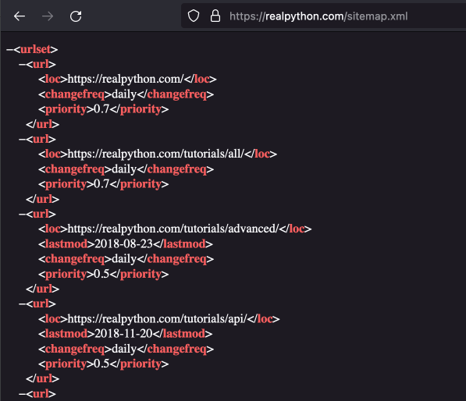Collapse the last url node at the bottom

coord(22,394)
